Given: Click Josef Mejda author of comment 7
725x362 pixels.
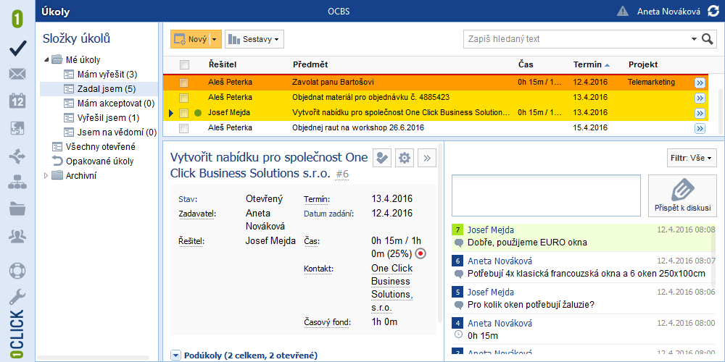Looking at the screenshot, I should [x=491, y=230].
